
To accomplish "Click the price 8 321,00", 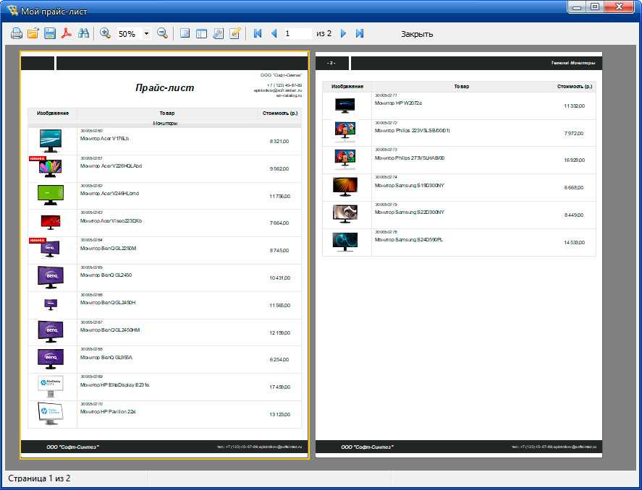I will pyautogui.click(x=279, y=142).
